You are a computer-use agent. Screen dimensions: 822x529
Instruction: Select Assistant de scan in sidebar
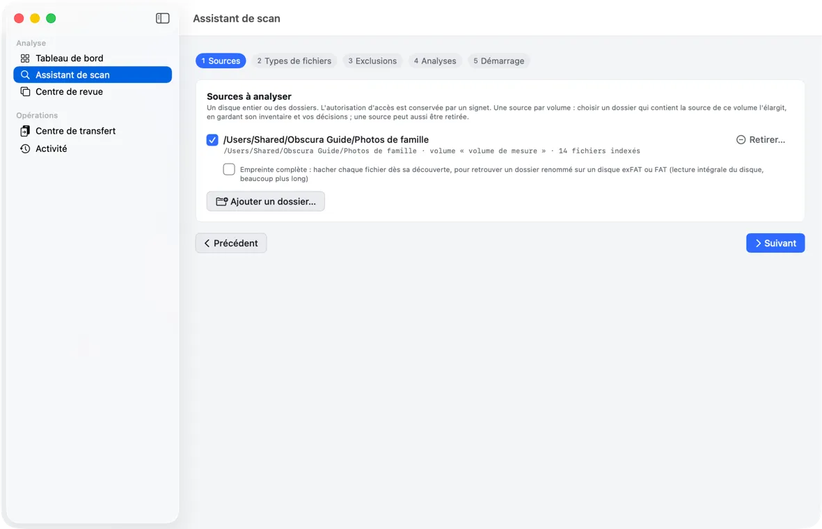coord(93,75)
